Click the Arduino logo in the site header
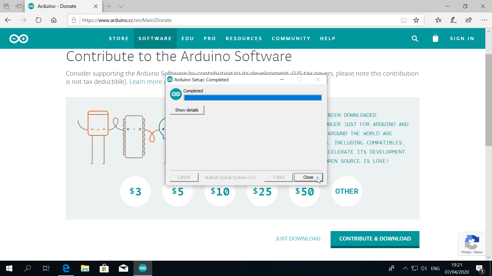The image size is (492, 276). pos(19,39)
